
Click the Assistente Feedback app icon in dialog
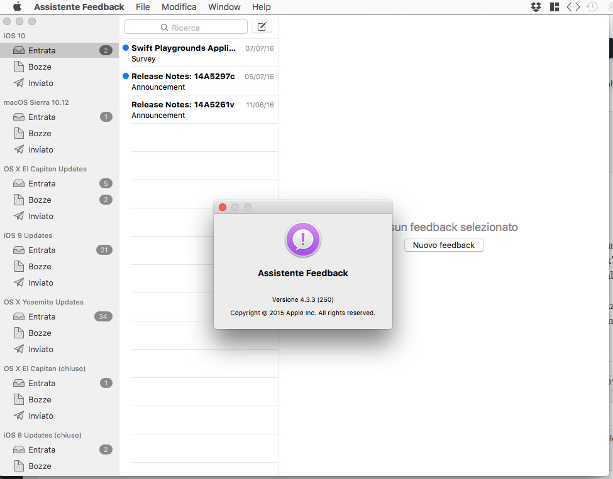(303, 239)
